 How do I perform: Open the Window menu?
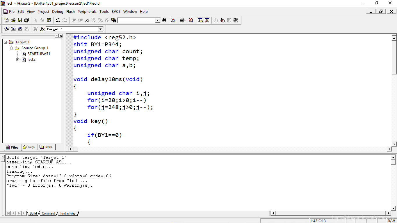130,12
